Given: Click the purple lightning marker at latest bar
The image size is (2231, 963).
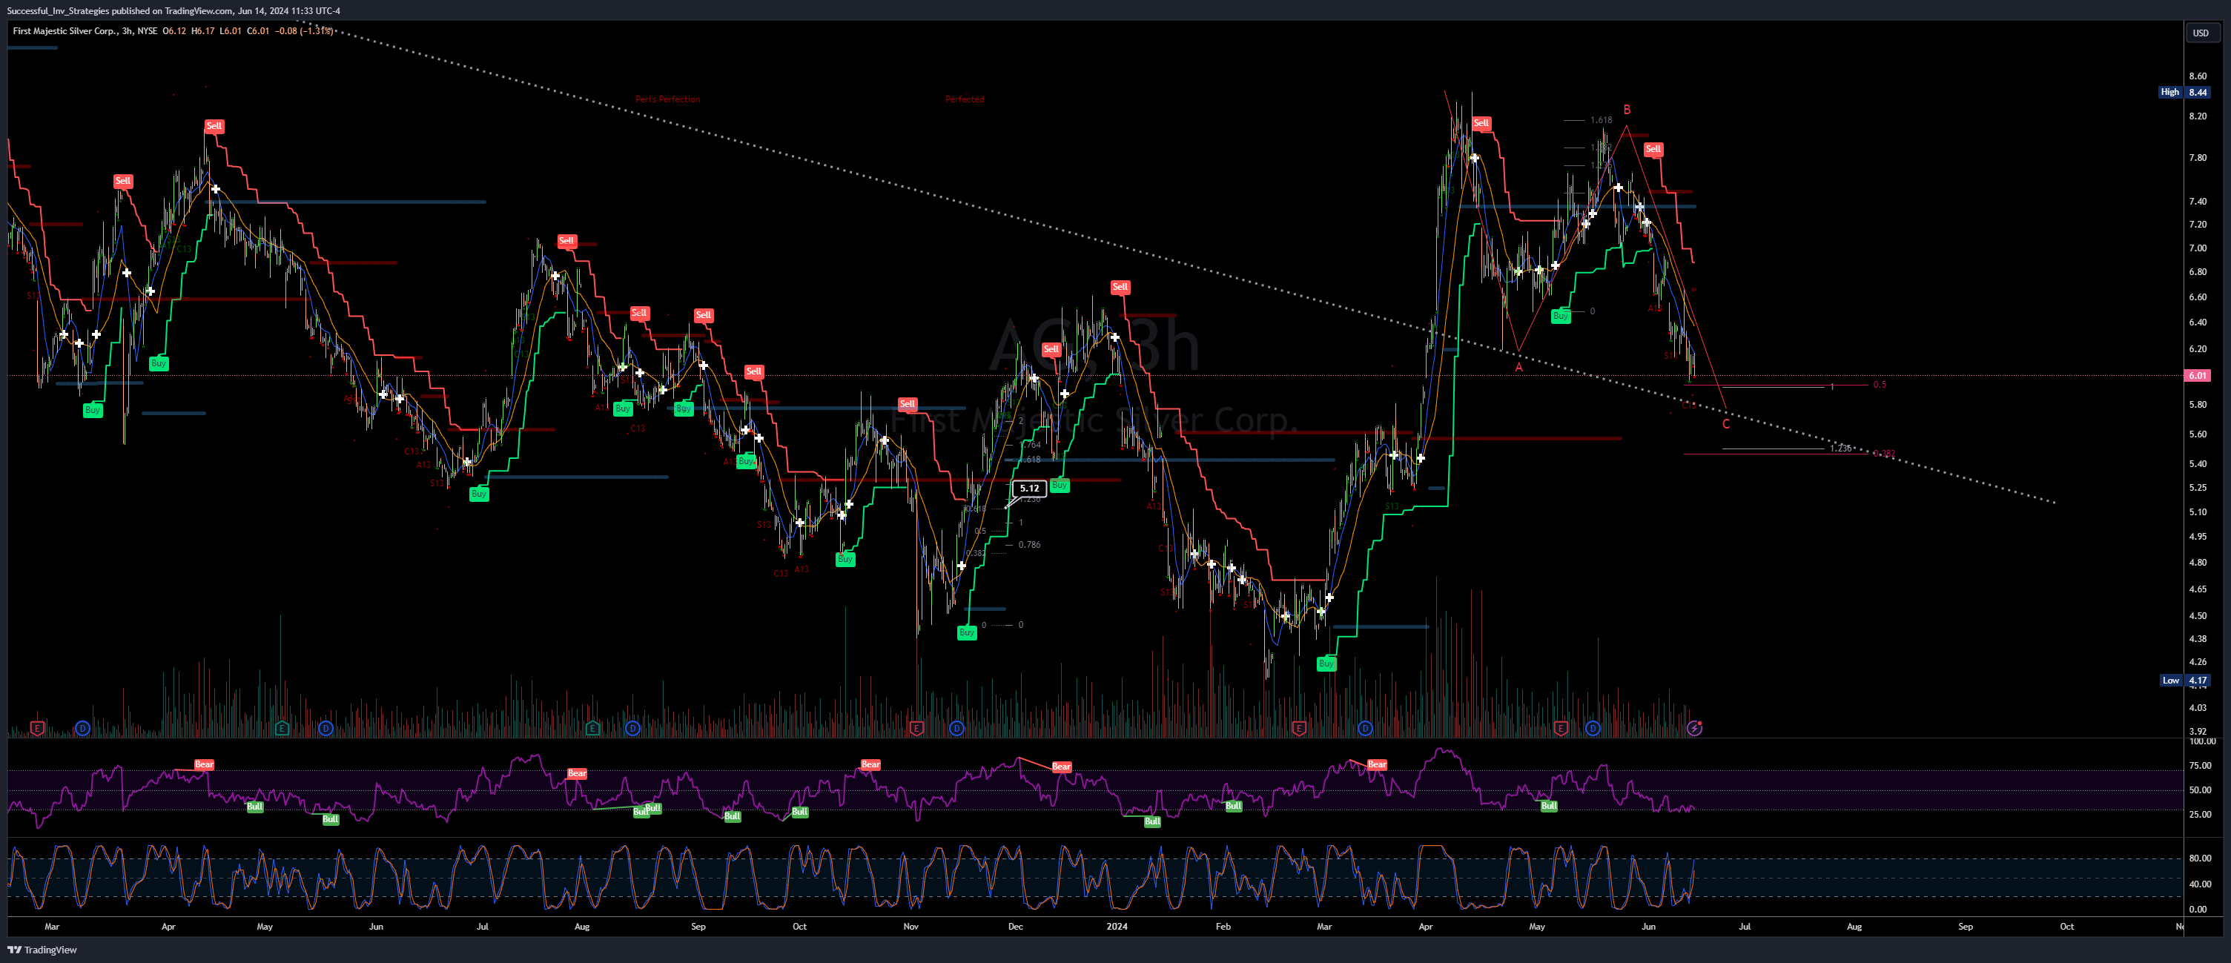Looking at the screenshot, I should click(1695, 728).
